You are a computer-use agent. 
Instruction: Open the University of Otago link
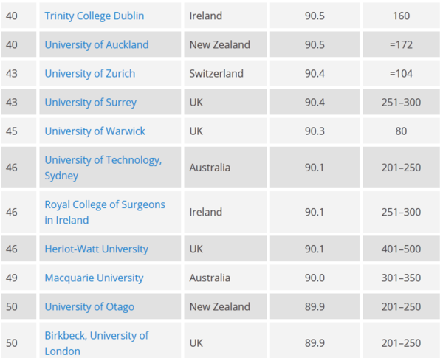point(89,306)
